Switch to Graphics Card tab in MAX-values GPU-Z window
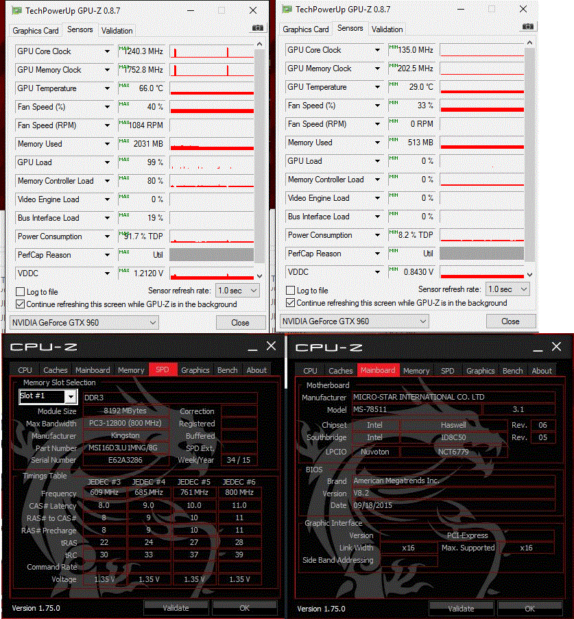Image resolution: width=574 pixels, height=619 pixels. pyautogui.click(x=35, y=31)
